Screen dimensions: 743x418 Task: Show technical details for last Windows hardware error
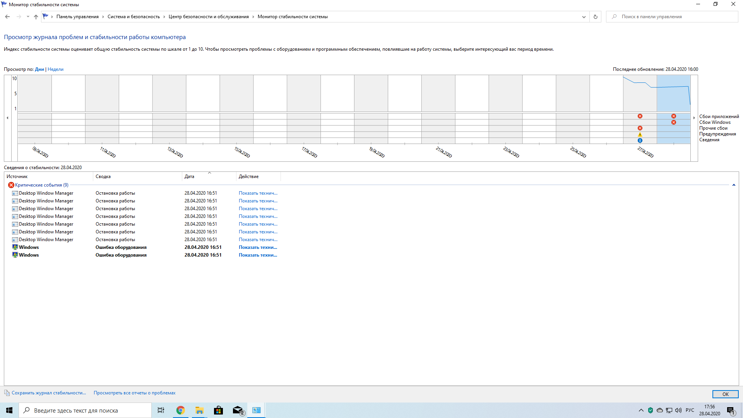pos(258,255)
